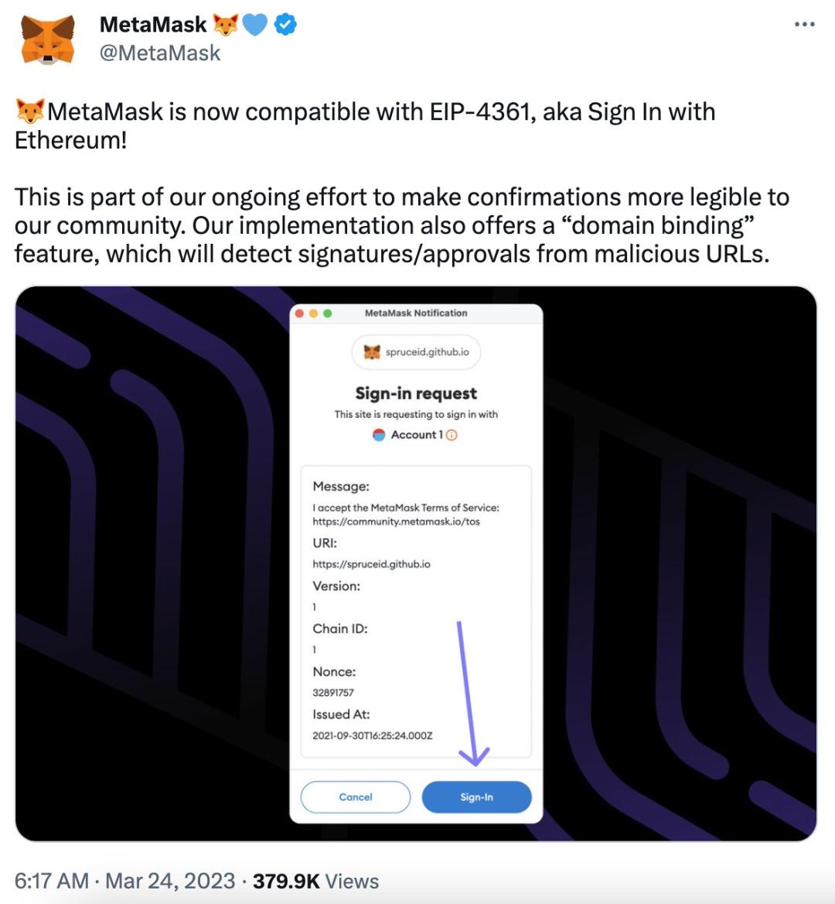Open the community.metamask.io/tos link
The image size is (835, 904).
tap(396, 522)
